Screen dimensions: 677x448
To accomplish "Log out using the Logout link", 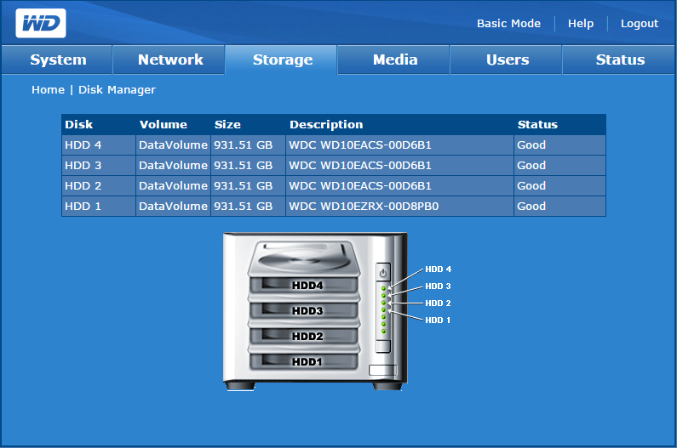I will tap(639, 24).
